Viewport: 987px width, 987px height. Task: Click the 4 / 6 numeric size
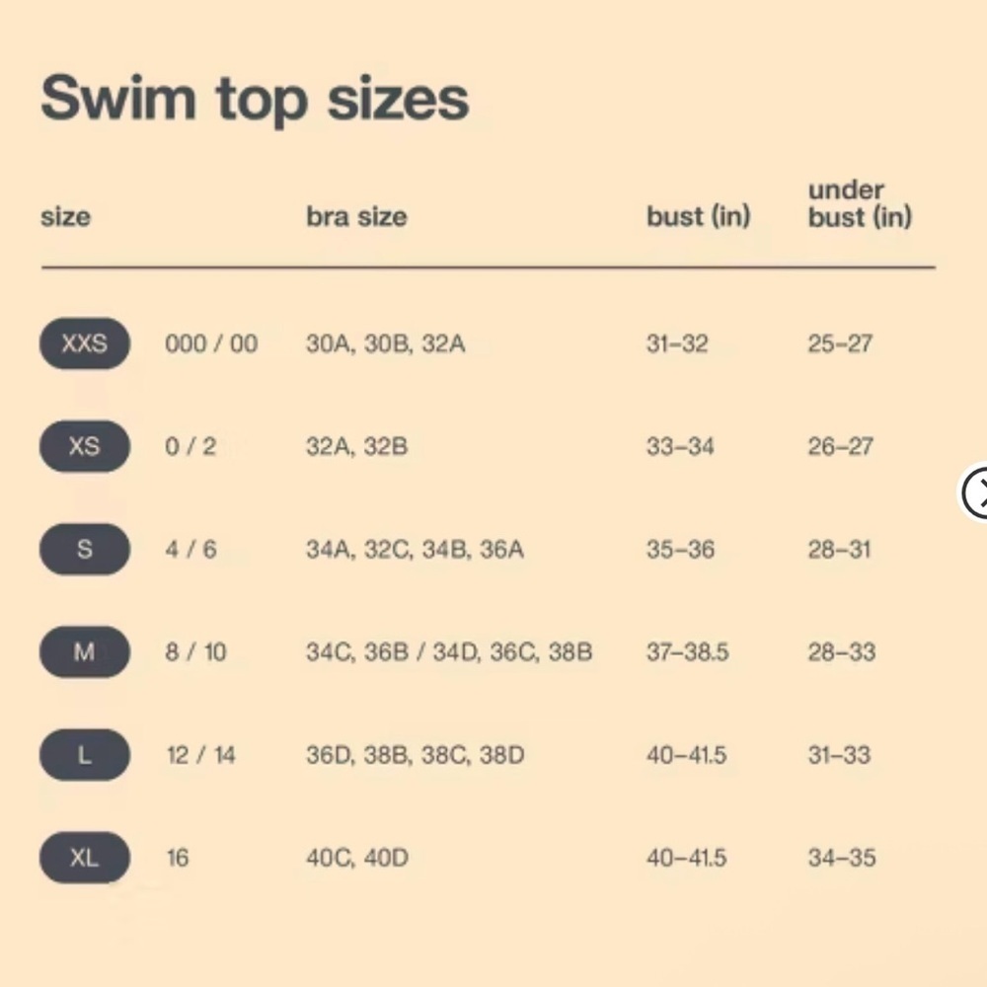click(x=190, y=549)
